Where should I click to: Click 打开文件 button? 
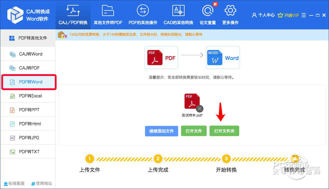coord(194,131)
